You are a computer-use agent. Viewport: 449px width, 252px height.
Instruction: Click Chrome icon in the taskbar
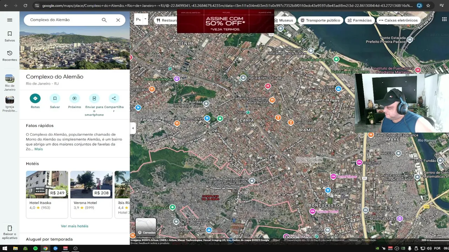coord(45,248)
